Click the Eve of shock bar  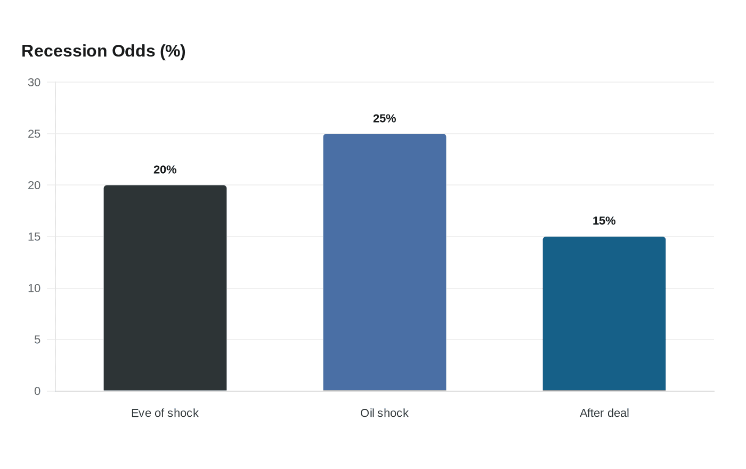point(165,288)
